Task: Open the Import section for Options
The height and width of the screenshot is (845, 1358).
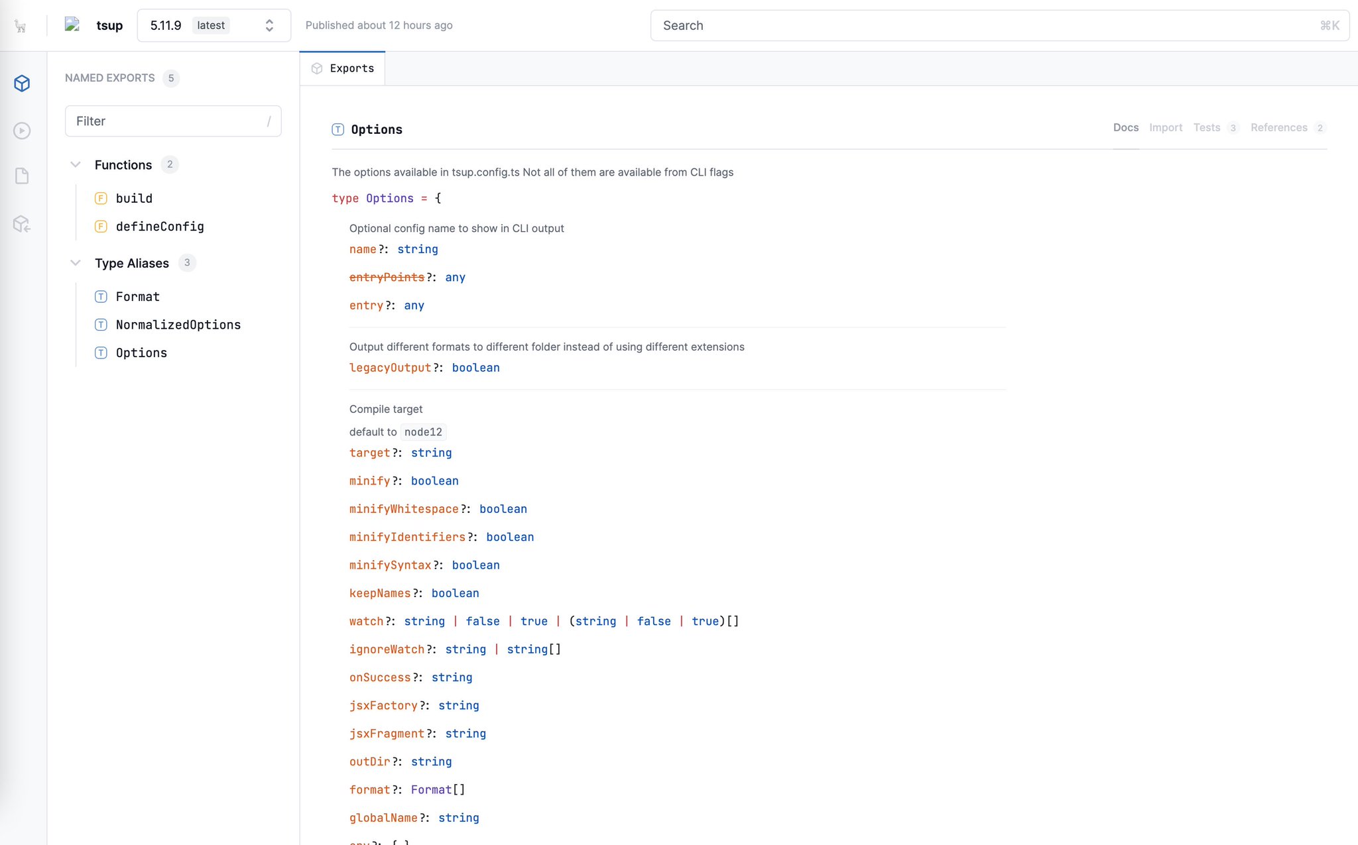Action: coord(1166,127)
